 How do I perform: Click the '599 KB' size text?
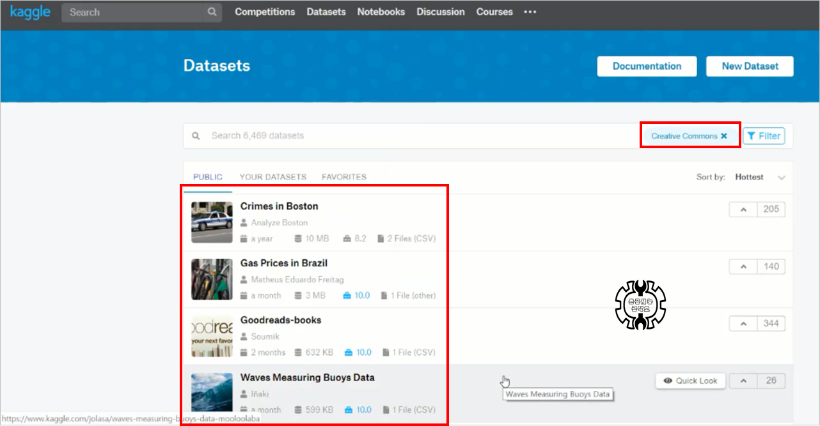pyautogui.click(x=319, y=410)
